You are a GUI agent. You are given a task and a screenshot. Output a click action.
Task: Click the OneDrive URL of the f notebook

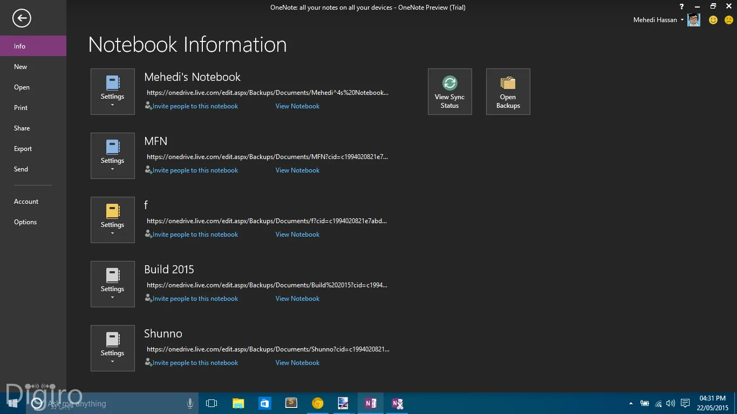[x=267, y=221]
